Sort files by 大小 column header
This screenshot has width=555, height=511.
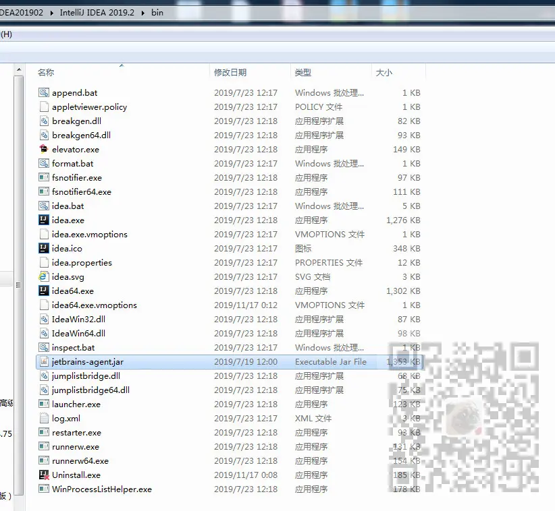click(x=384, y=72)
